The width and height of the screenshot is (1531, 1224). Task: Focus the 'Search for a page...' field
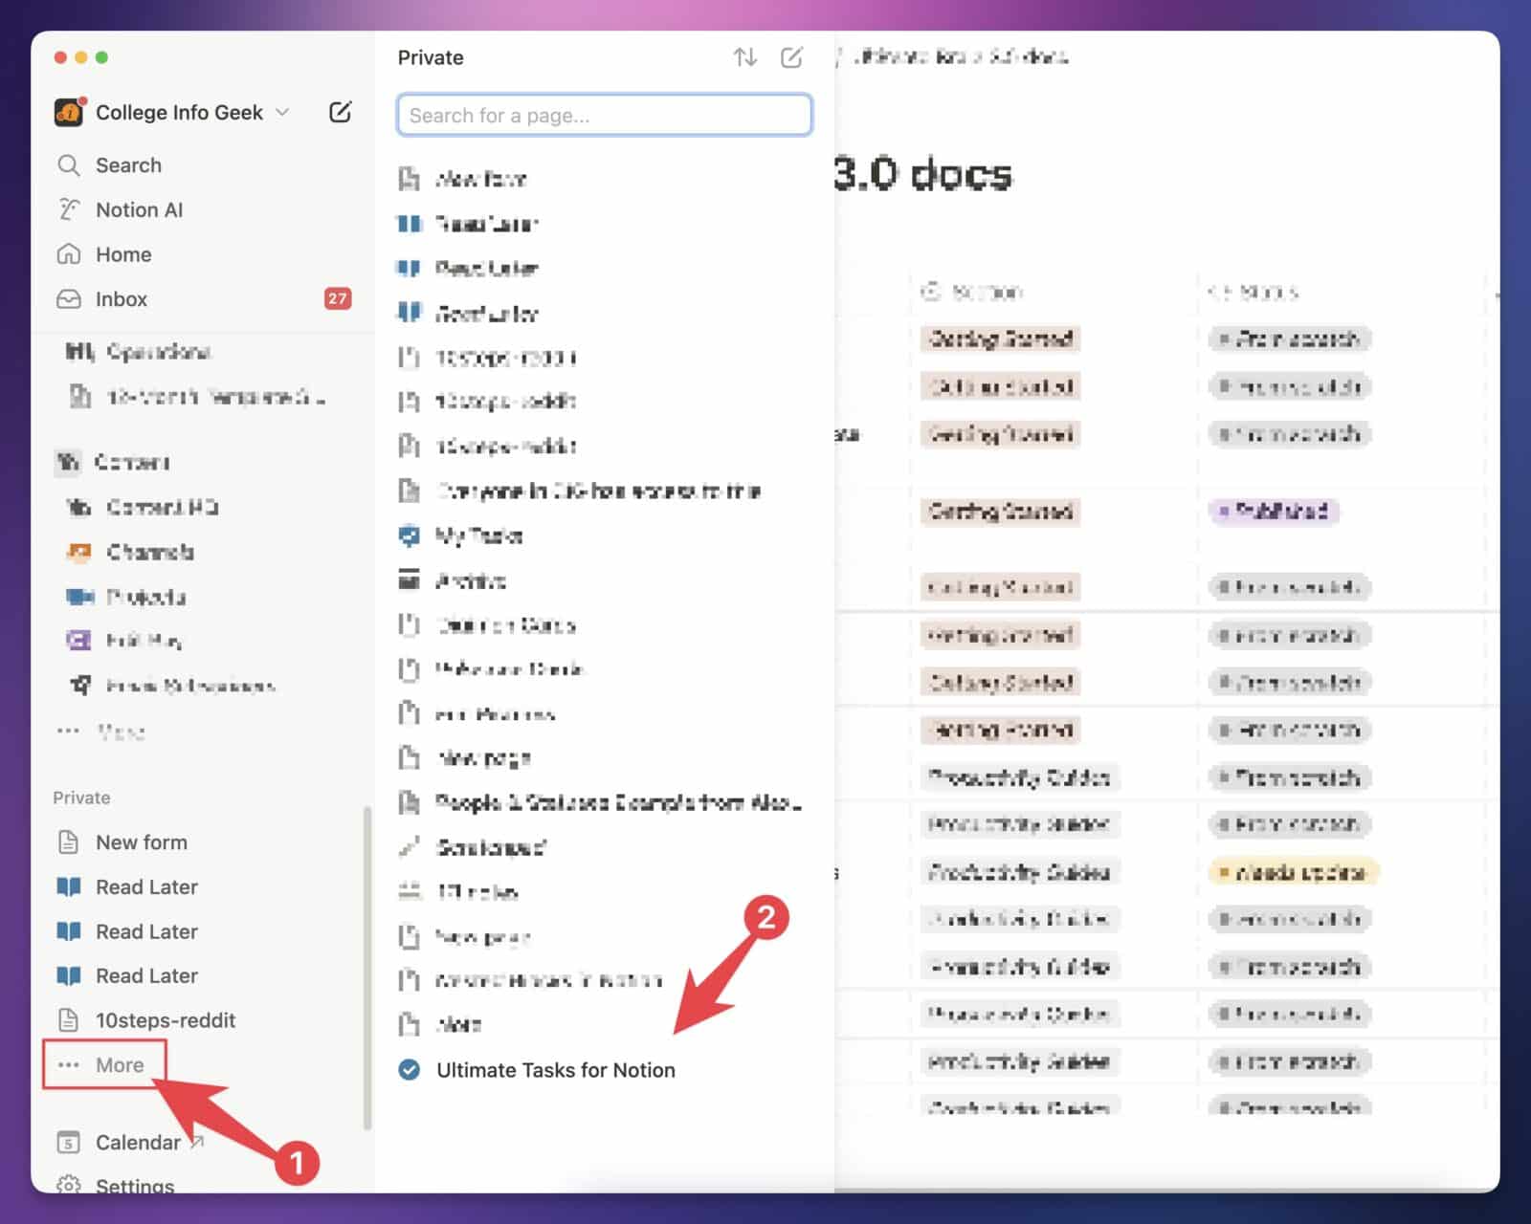[x=604, y=116]
